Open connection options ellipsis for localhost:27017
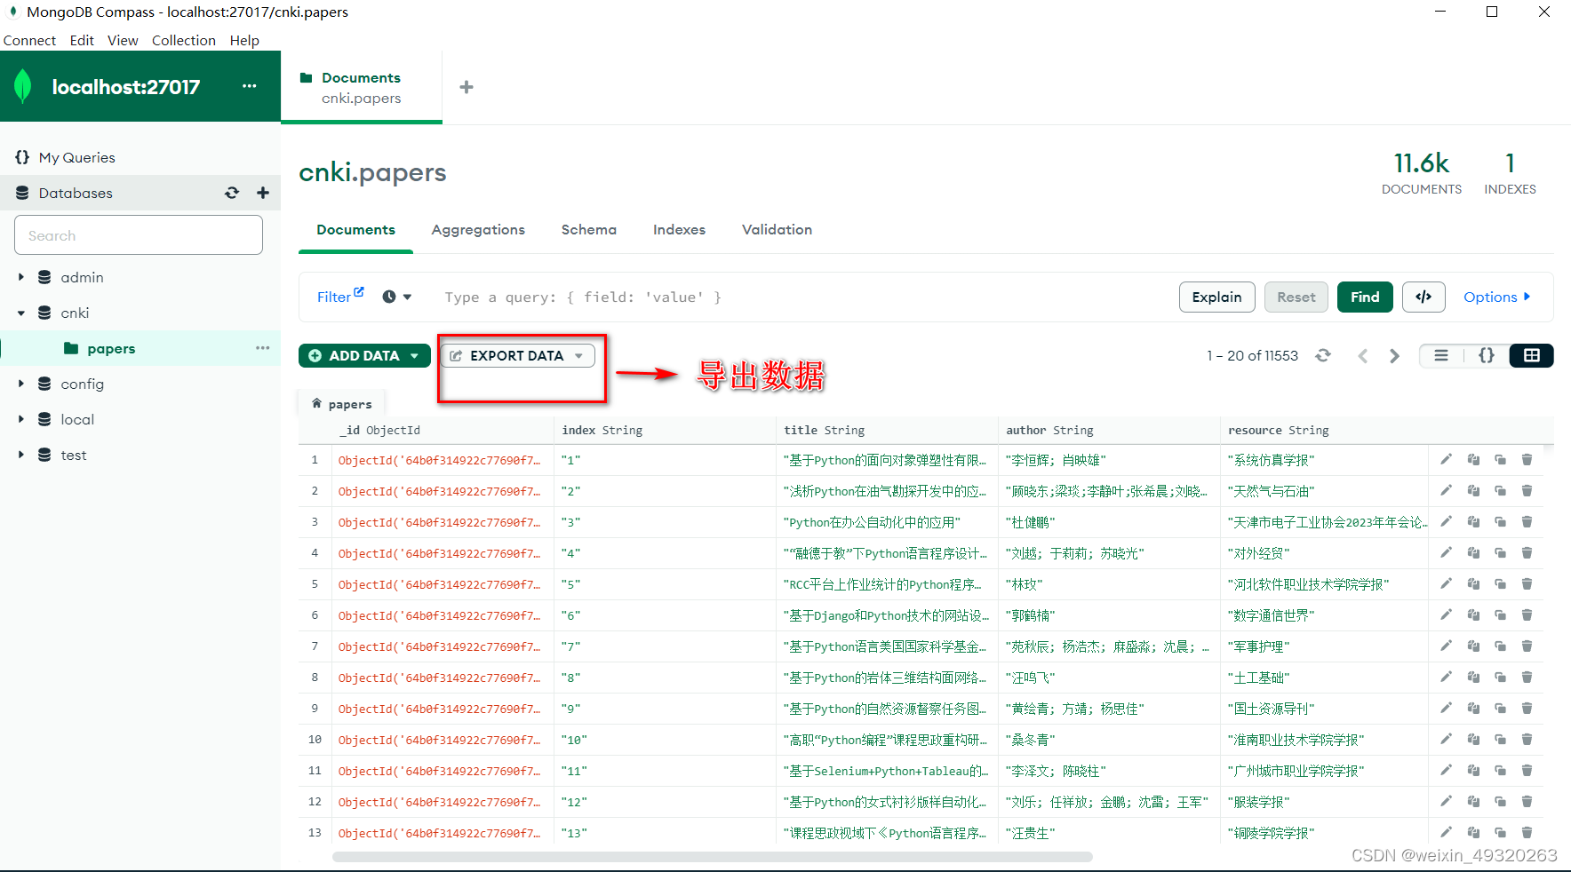The image size is (1571, 872). 249,86
